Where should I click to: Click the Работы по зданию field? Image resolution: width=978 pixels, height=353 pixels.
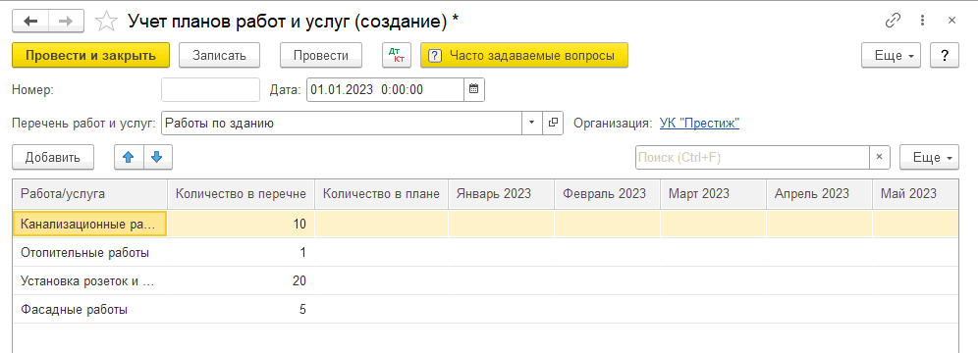[x=342, y=123]
